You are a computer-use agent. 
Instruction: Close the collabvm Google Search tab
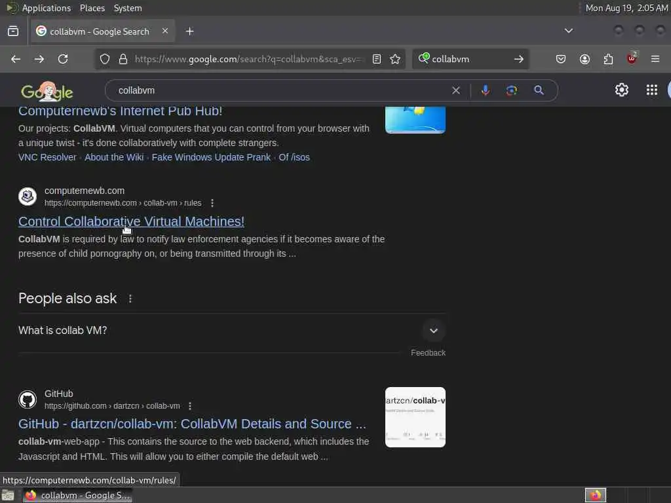(165, 31)
